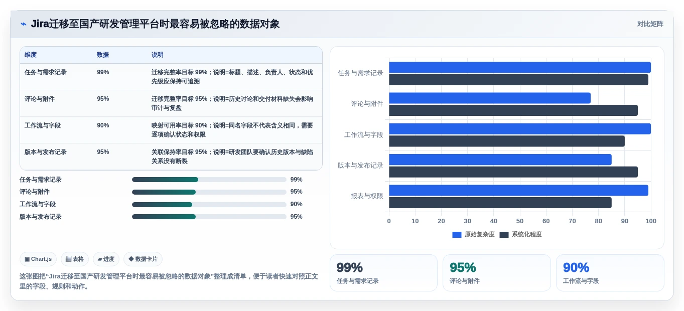Click the Chart.js tag chip
The width and height of the screenshot is (684, 311).
point(38,259)
